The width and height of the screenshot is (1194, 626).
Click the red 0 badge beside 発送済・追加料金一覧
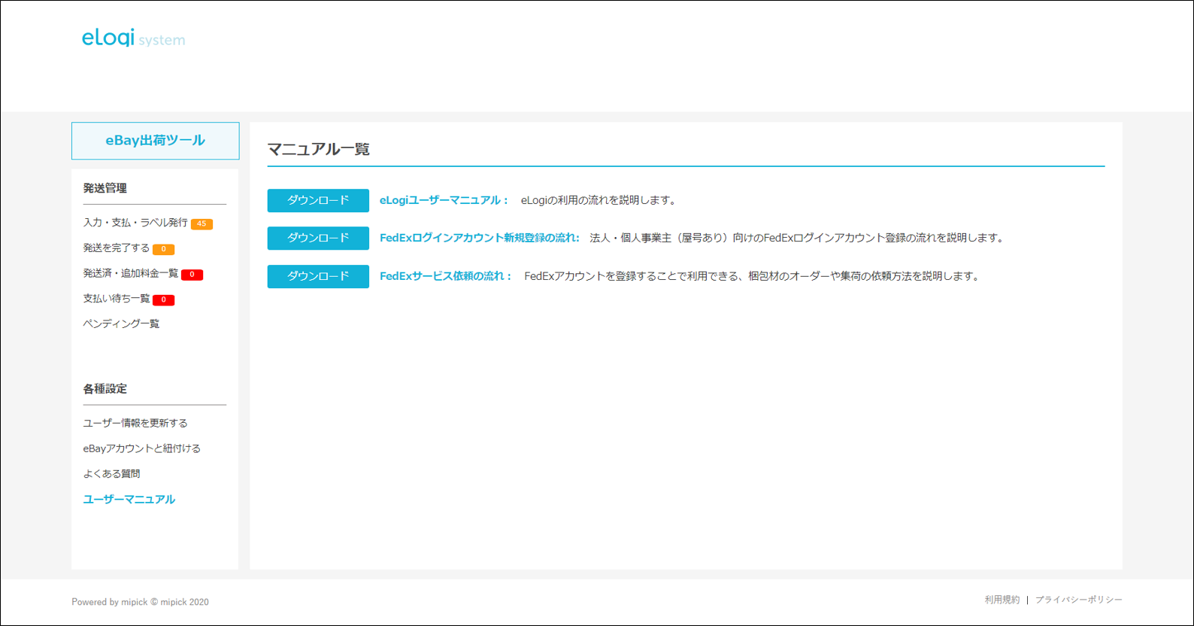tap(192, 275)
